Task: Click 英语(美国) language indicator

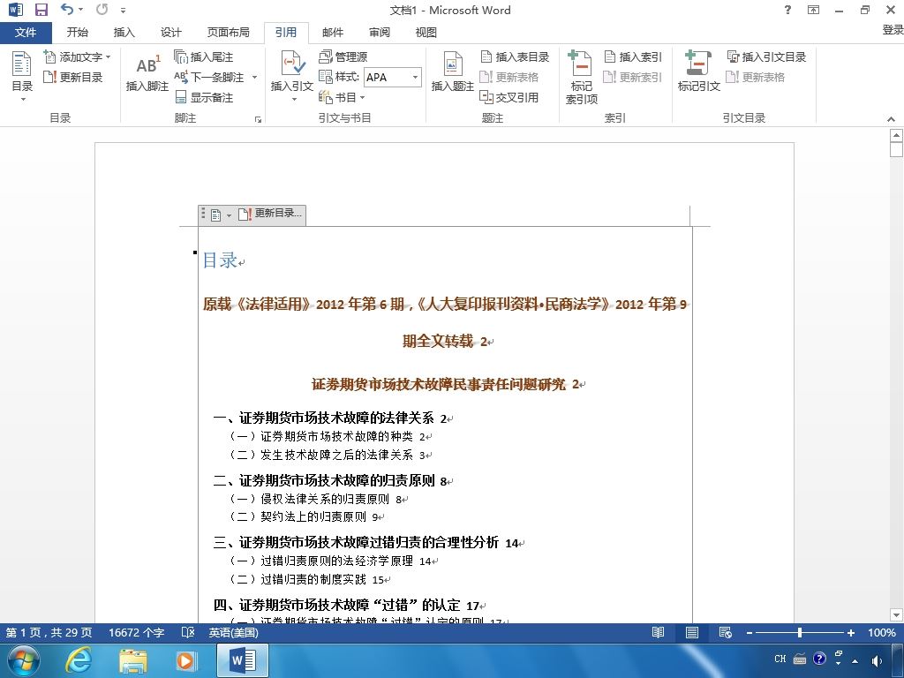Action: click(233, 632)
